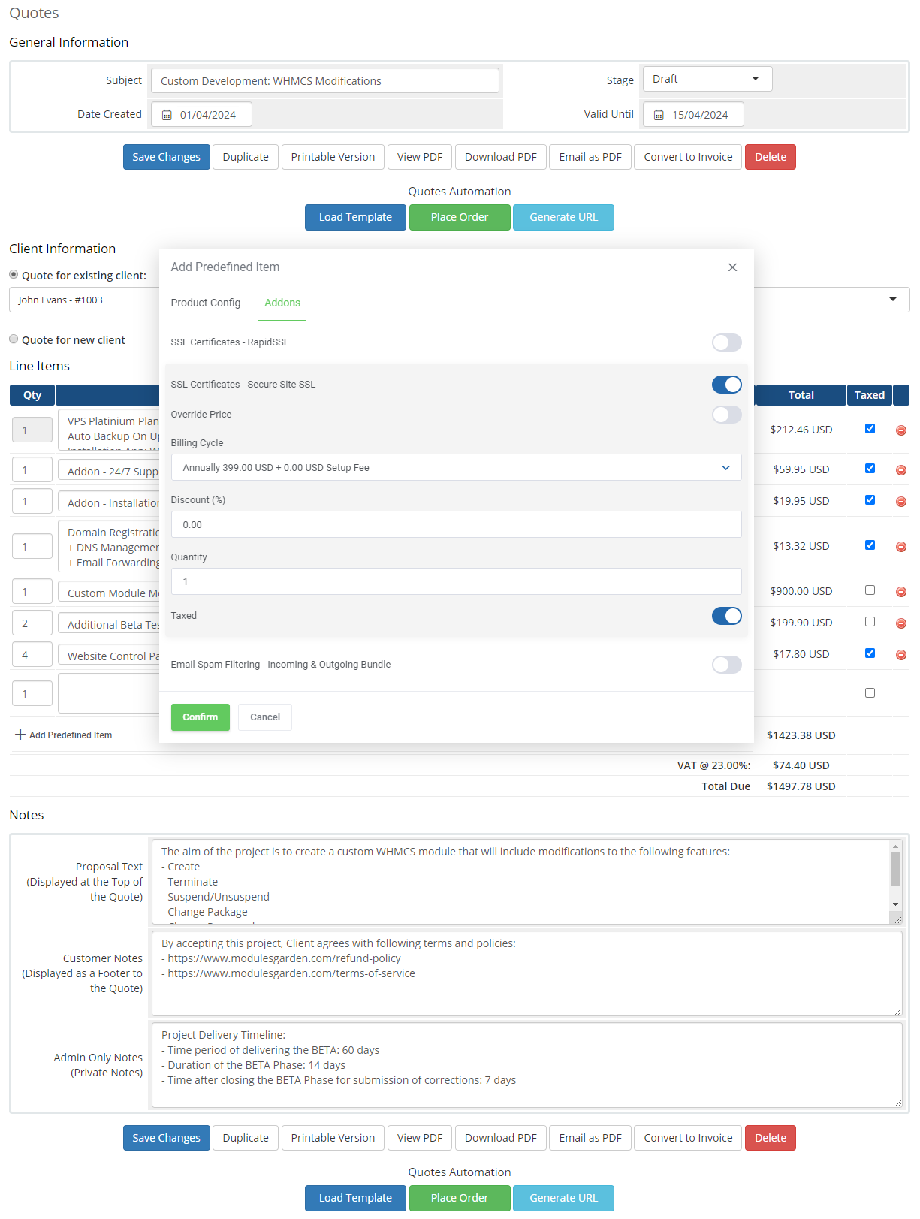Click top Place Order button
The image size is (920, 1219).
(460, 217)
